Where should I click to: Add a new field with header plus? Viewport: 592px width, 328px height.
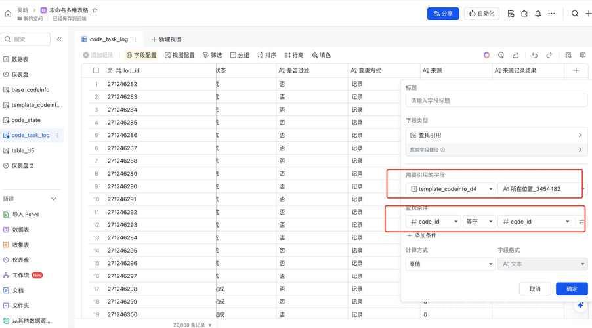(576, 71)
